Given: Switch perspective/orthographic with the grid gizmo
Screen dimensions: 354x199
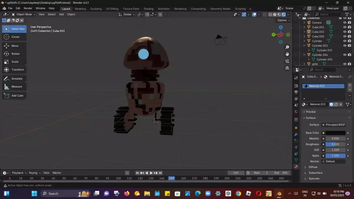Looking at the screenshot, I should (x=287, y=68).
